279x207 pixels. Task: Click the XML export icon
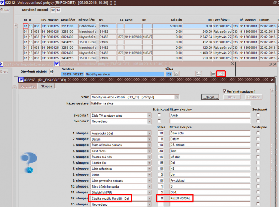coord(198,74)
